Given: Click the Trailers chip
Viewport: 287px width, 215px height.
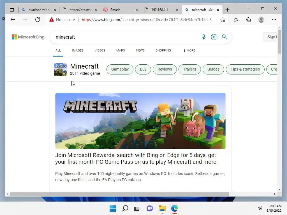Looking at the screenshot, I should point(190,69).
